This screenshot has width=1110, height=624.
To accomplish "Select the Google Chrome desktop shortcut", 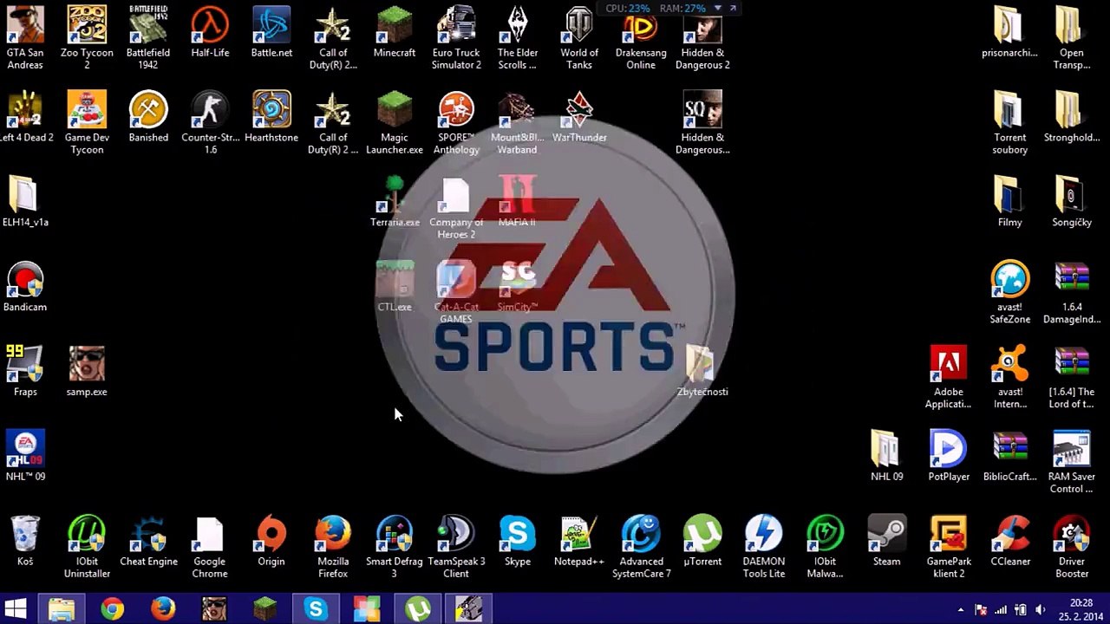I will (210, 547).
